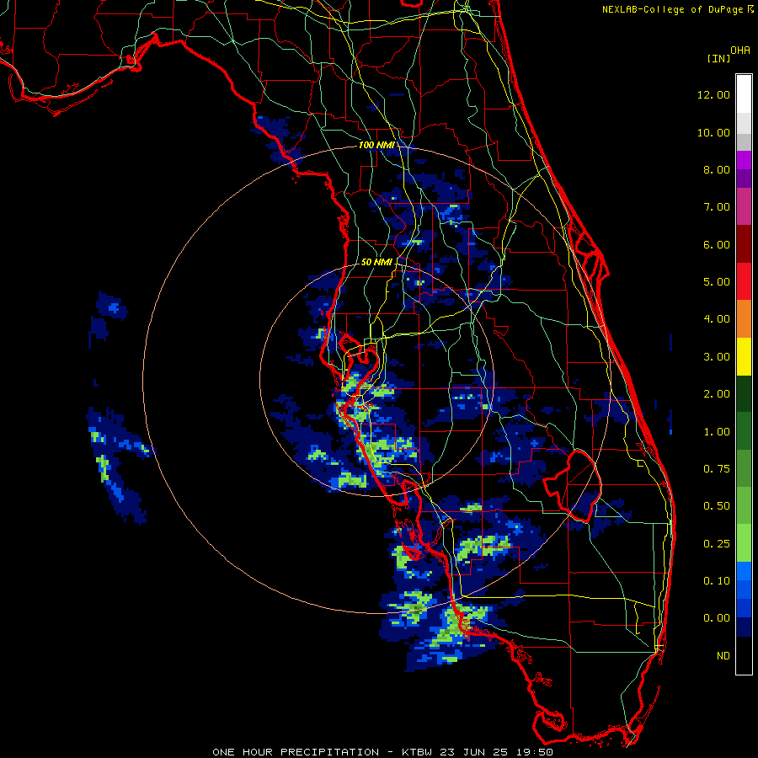This screenshot has height=758, width=758.
Task: Click the 0.00 legend value
Action: click(717, 618)
